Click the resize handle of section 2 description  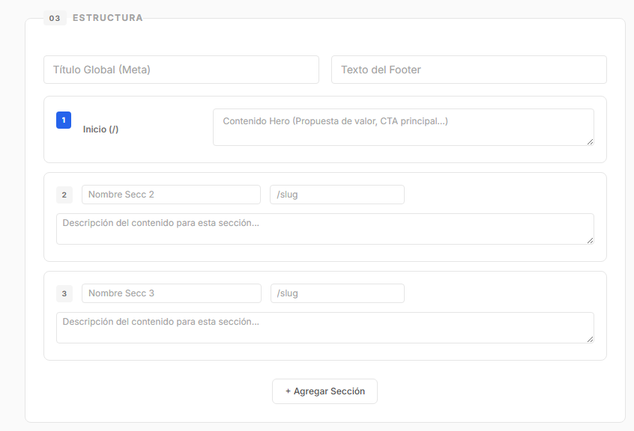[x=590, y=240]
